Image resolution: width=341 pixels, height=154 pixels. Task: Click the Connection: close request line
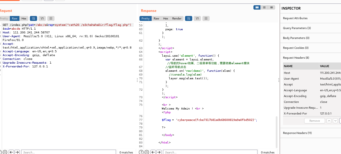(x=17, y=59)
